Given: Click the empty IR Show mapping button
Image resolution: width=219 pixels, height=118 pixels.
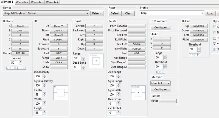Looking at the screenshot, I should (x=59, y=67).
